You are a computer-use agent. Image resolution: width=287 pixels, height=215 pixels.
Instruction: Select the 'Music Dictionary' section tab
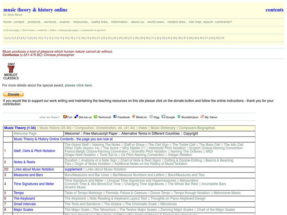[163, 128]
